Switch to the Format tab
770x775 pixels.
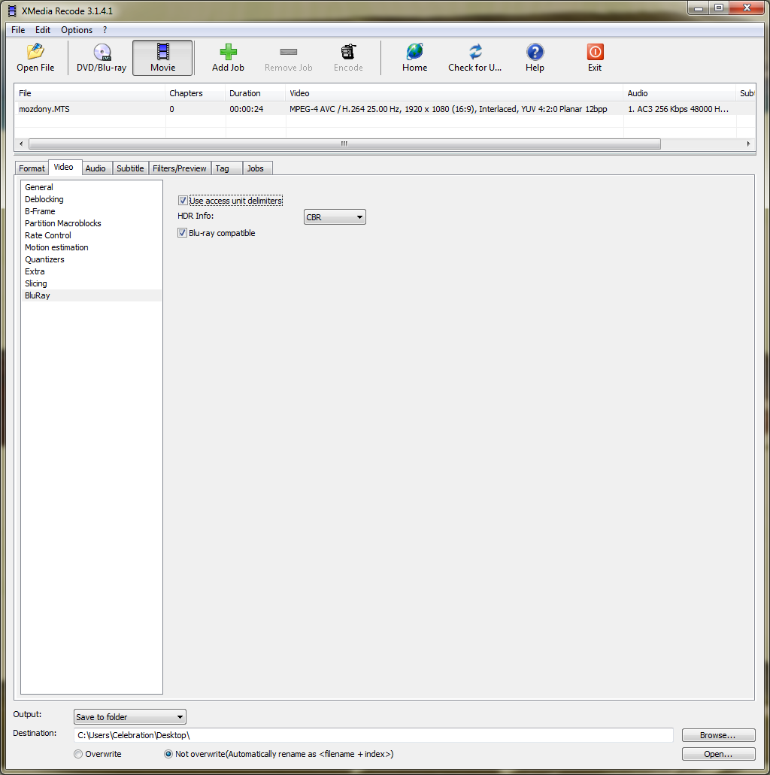click(32, 168)
